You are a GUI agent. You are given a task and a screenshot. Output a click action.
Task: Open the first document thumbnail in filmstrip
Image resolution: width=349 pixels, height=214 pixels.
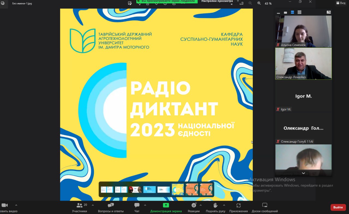[107, 189]
